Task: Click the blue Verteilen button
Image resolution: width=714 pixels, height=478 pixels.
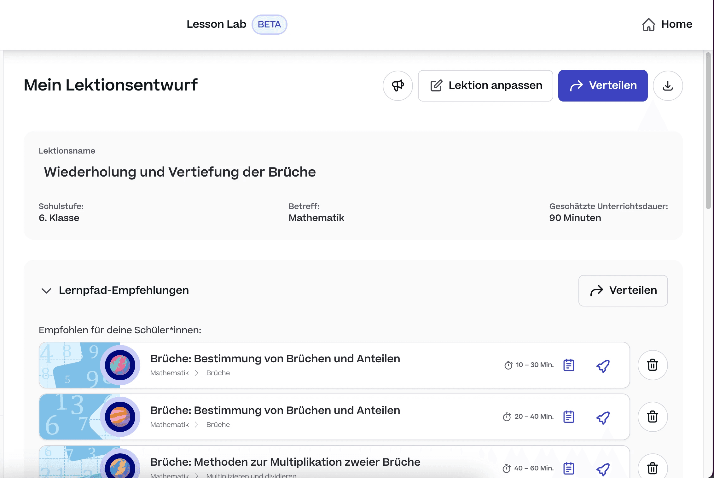Action: (x=602, y=85)
